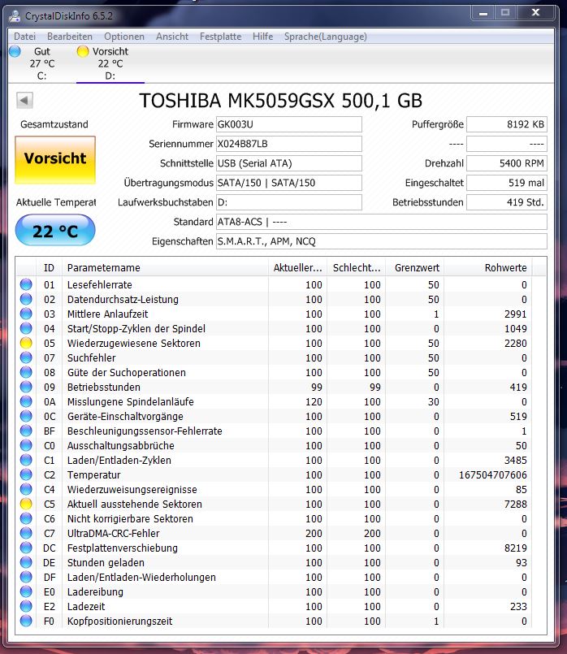The width and height of the screenshot is (567, 654).
Task: Click the blue icon for Beschleunigungssensor-Fehlerrate
Action: pos(26,431)
